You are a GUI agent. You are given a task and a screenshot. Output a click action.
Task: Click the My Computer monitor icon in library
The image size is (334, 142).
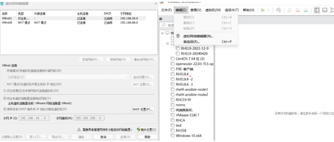(167, 33)
